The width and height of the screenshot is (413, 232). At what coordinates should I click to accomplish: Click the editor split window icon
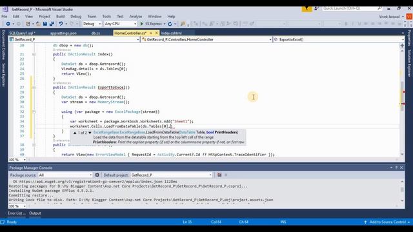(402, 46)
